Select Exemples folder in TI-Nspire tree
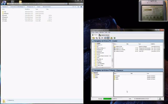This screenshot has width=168, height=104. coord(97,74)
